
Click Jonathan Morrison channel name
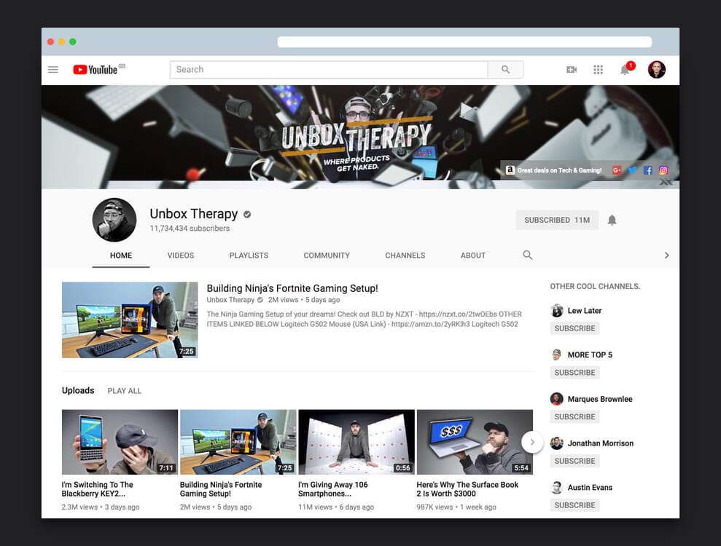click(601, 443)
